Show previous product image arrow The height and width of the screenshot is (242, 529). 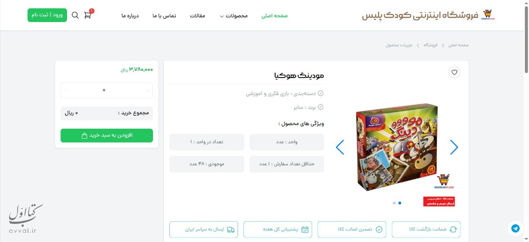pos(340,147)
